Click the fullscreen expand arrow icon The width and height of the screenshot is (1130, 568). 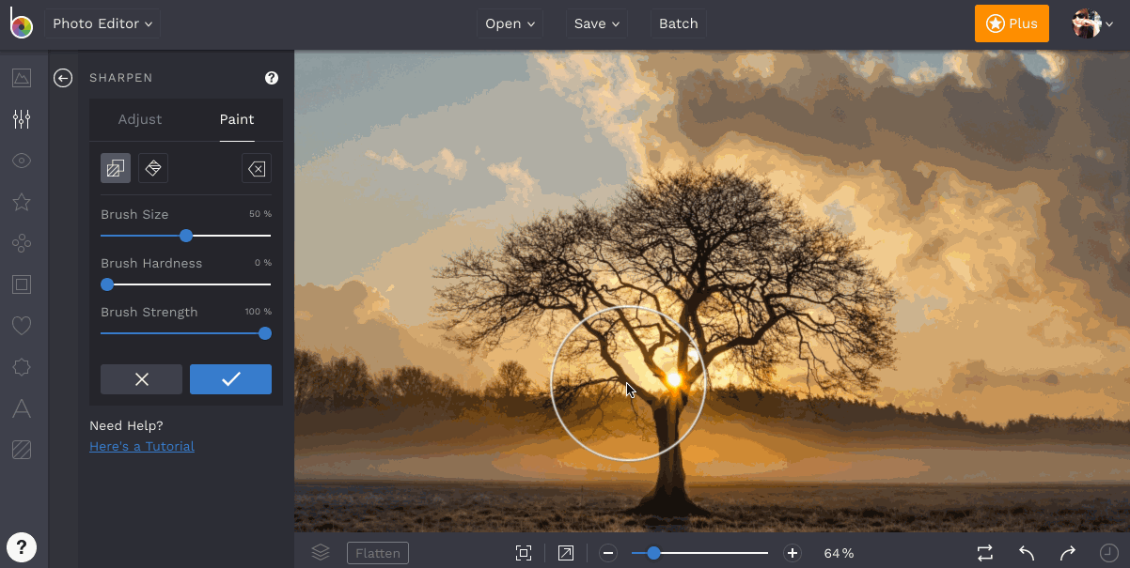[x=566, y=553]
